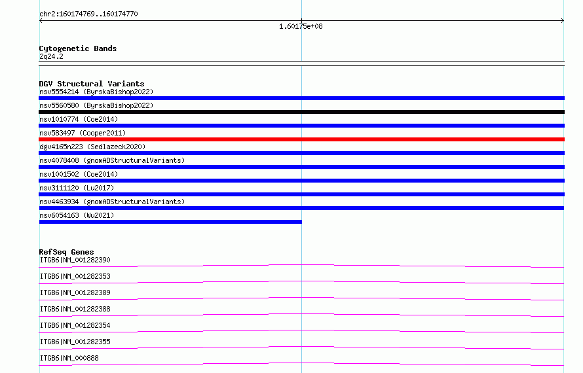Select the DGV Structural Variants track title
583x373 pixels.
coord(92,84)
